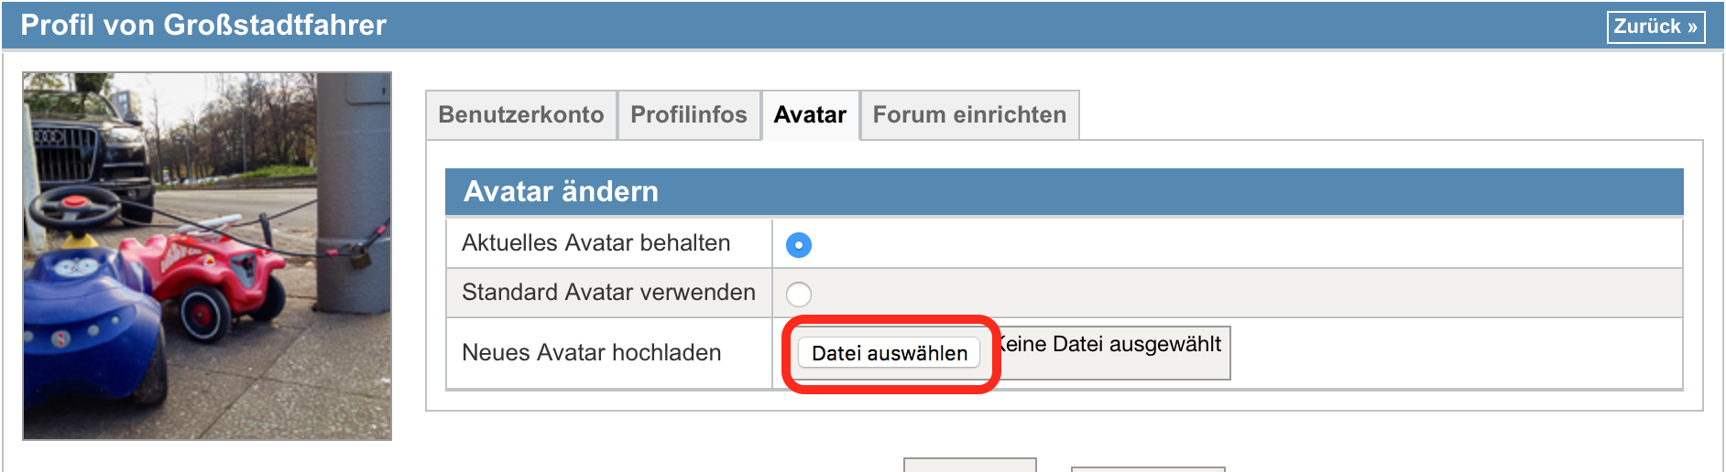Image resolution: width=1726 pixels, height=472 pixels.
Task: Go to the Forum einrichten tab
Action: 969,115
